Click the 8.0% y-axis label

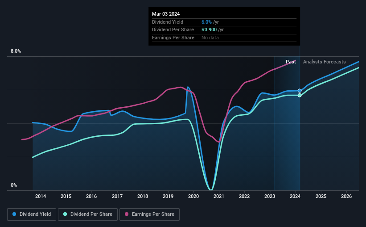pos(16,51)
